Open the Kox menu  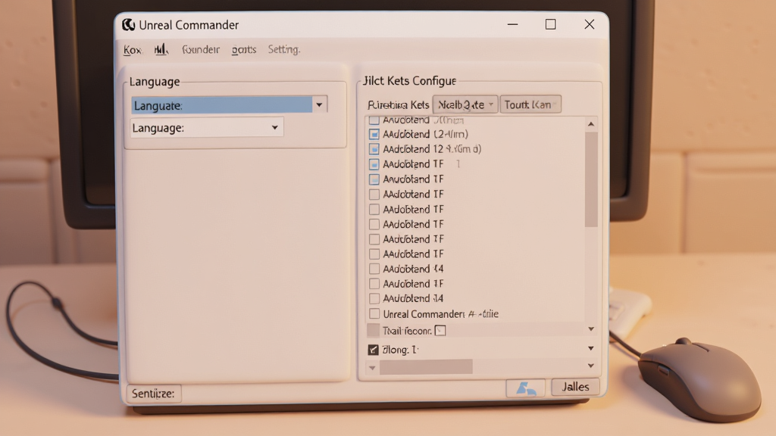click(132, 50)
